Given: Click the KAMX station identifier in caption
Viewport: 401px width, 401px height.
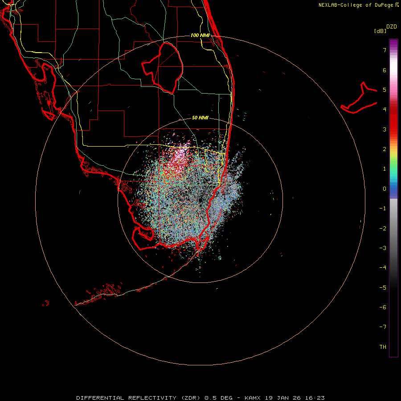Looking at the screenshot, I should pos(253,398).
